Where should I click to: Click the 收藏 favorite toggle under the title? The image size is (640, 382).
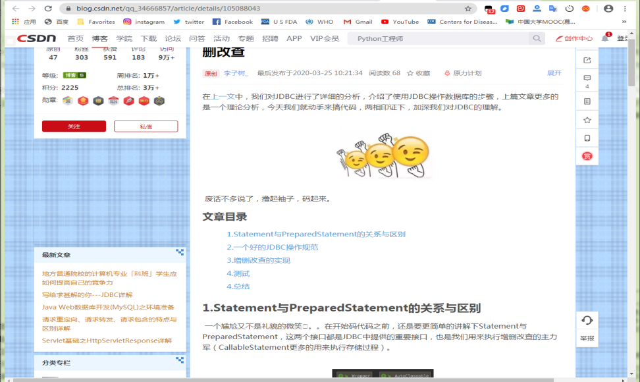pos(419,73)
